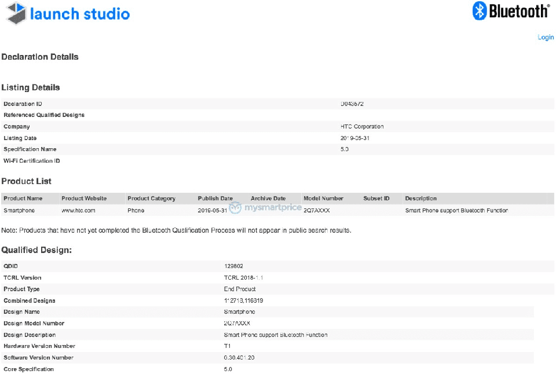The width and height of the screenshot is (556, 374).
Task: Click the Design Description label
Action: point(30,335)
